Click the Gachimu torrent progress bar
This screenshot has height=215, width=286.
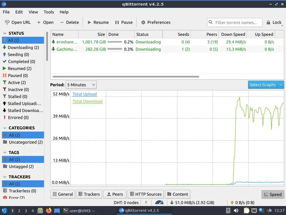click(115, 49)
